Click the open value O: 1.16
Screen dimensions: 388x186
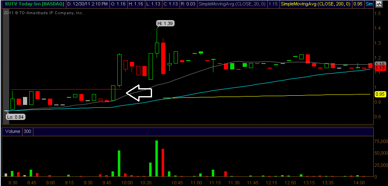pyautogui.click(x=118, y=4)
